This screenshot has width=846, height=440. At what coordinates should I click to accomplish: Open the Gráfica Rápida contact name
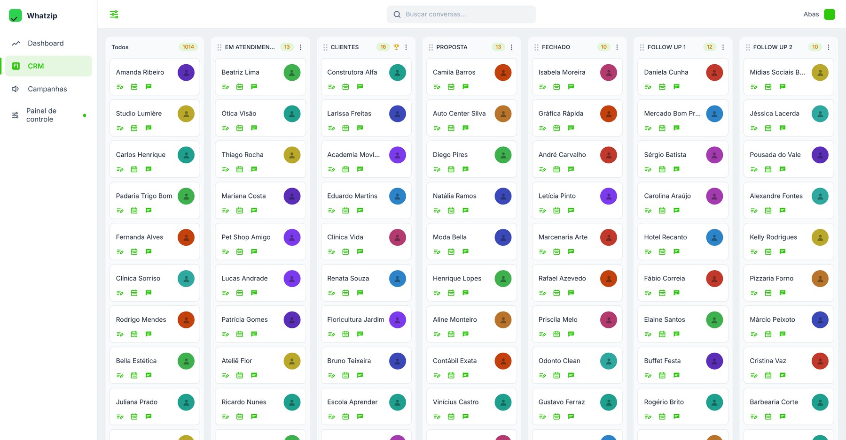click(x=561, y=114)
